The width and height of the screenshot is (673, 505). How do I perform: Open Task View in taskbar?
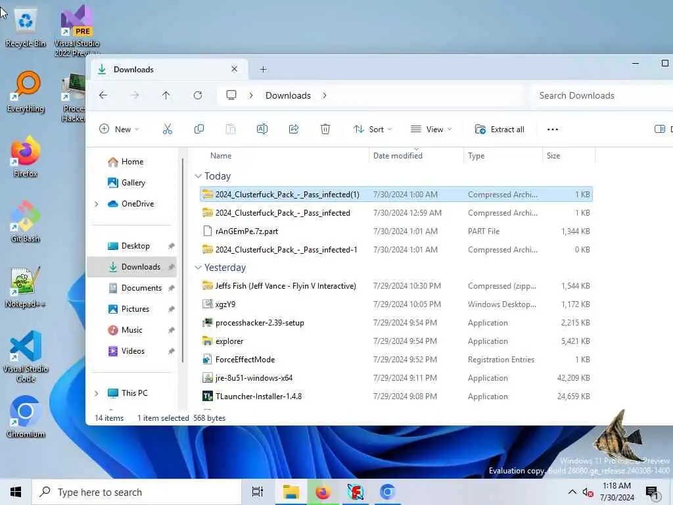(258, 492)
